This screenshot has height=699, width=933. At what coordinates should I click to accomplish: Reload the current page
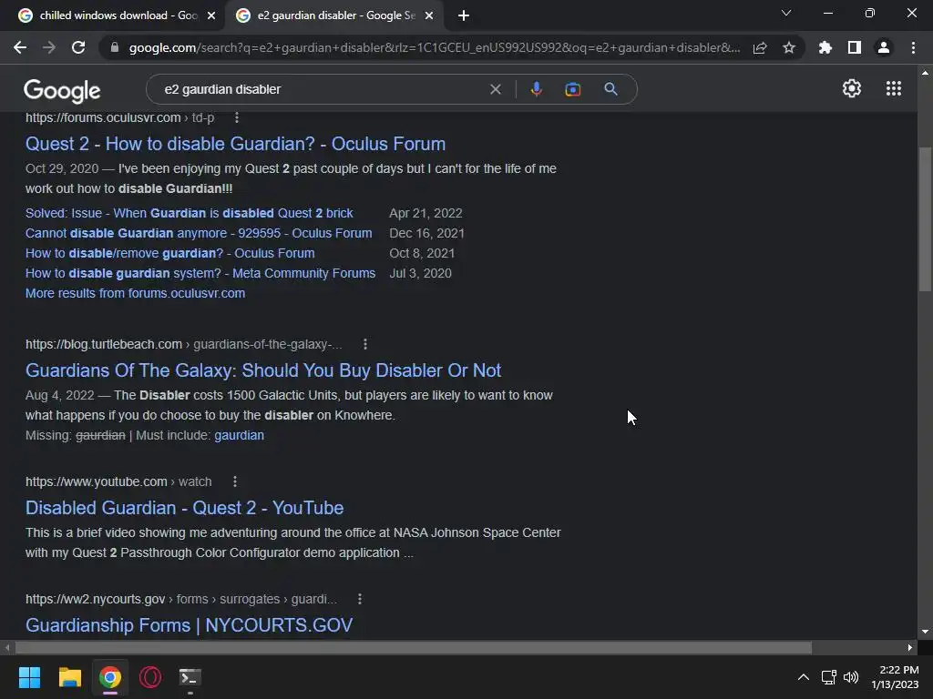tap(78, 47)
